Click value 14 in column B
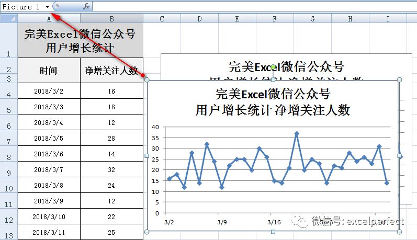417x240 pixels. tap(111, 154)
